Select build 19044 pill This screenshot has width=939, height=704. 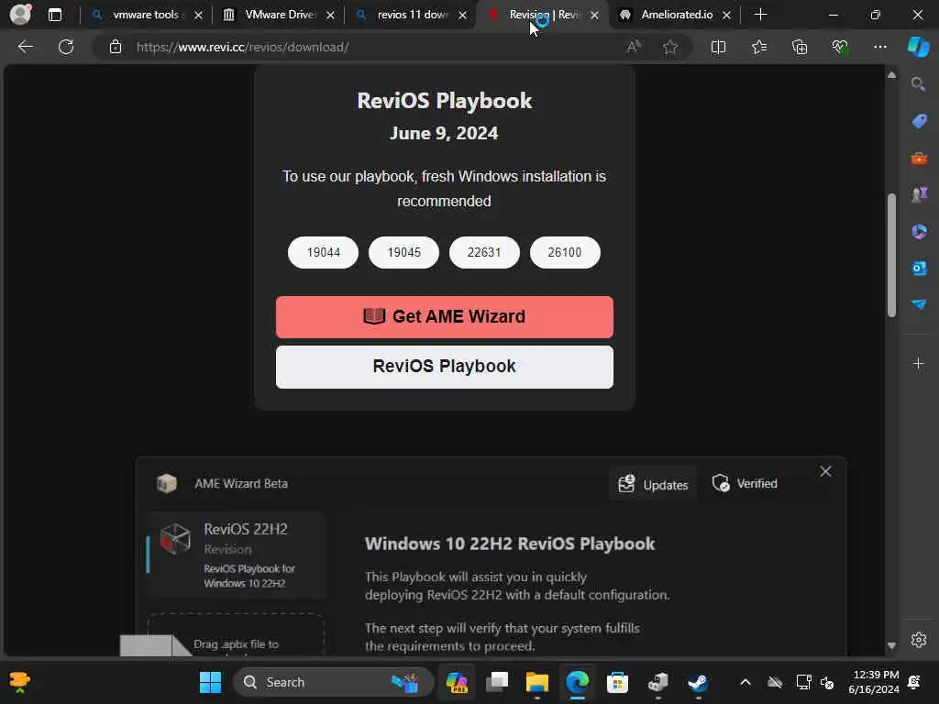324,253
